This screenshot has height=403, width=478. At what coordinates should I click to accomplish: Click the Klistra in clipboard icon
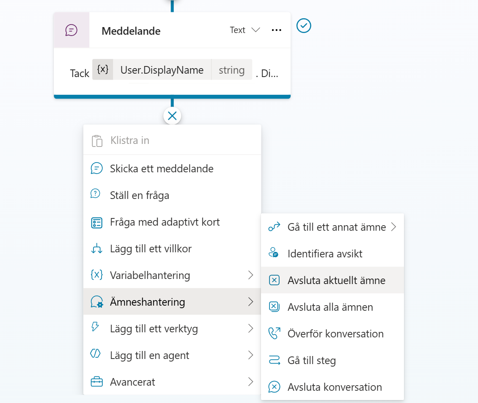97,141
